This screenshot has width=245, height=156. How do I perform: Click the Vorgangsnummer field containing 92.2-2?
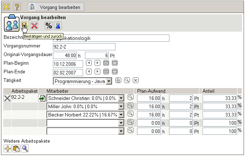(x=84, y=46)
